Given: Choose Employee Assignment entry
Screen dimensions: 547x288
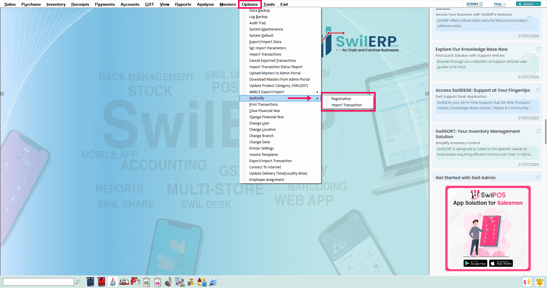Looking at the screenshot, I should coord(280,180).
